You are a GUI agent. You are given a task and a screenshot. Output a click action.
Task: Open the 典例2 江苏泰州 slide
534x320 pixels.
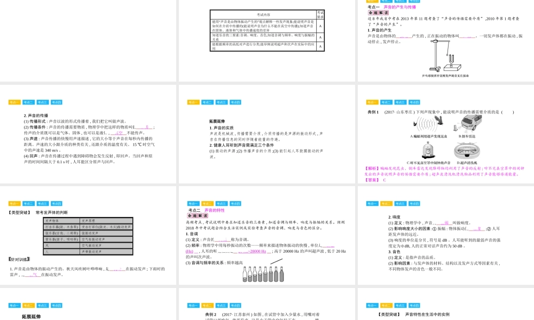267,304
